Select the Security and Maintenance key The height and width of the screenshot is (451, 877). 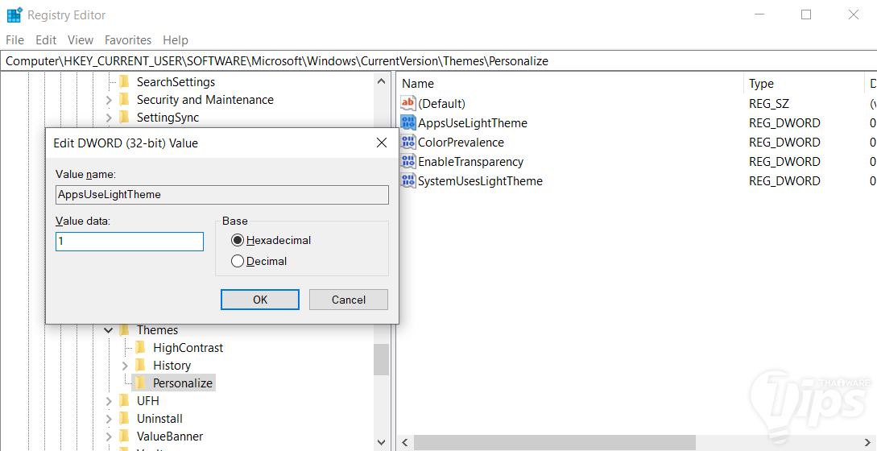tap(205, 100)
